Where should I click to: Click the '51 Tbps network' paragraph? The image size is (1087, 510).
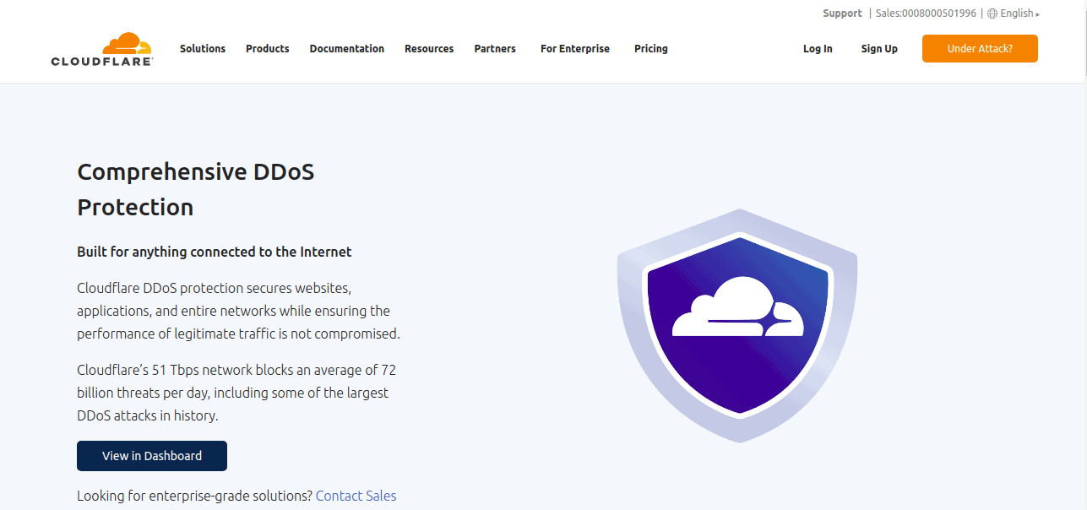point(236,393)
